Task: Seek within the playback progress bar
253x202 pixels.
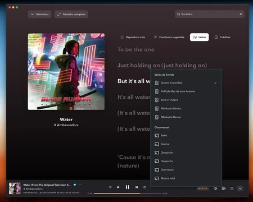Action: (x=128, y=194)
